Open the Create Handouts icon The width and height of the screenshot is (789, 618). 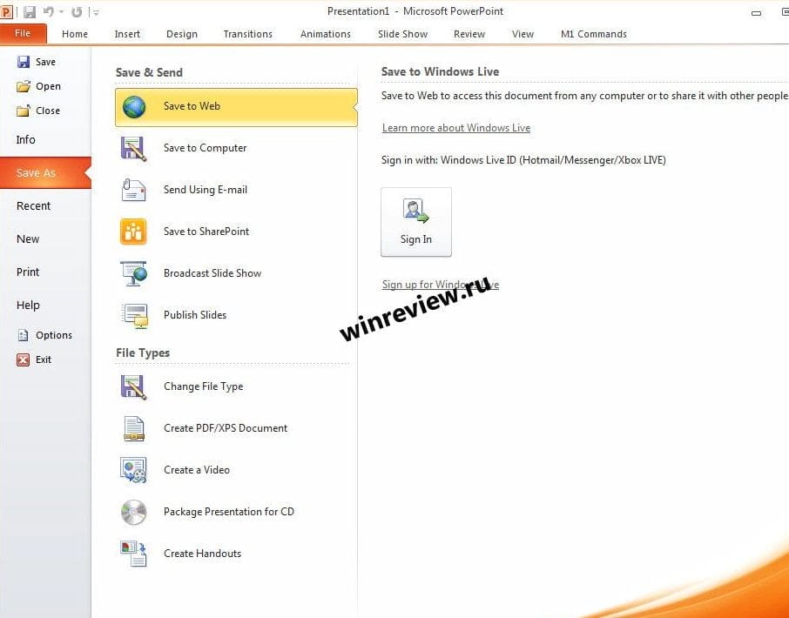(x=134, y=554)
